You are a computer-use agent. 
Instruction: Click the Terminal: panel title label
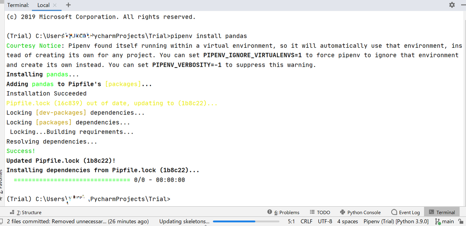pyautogui.click(x=19, y=5)
